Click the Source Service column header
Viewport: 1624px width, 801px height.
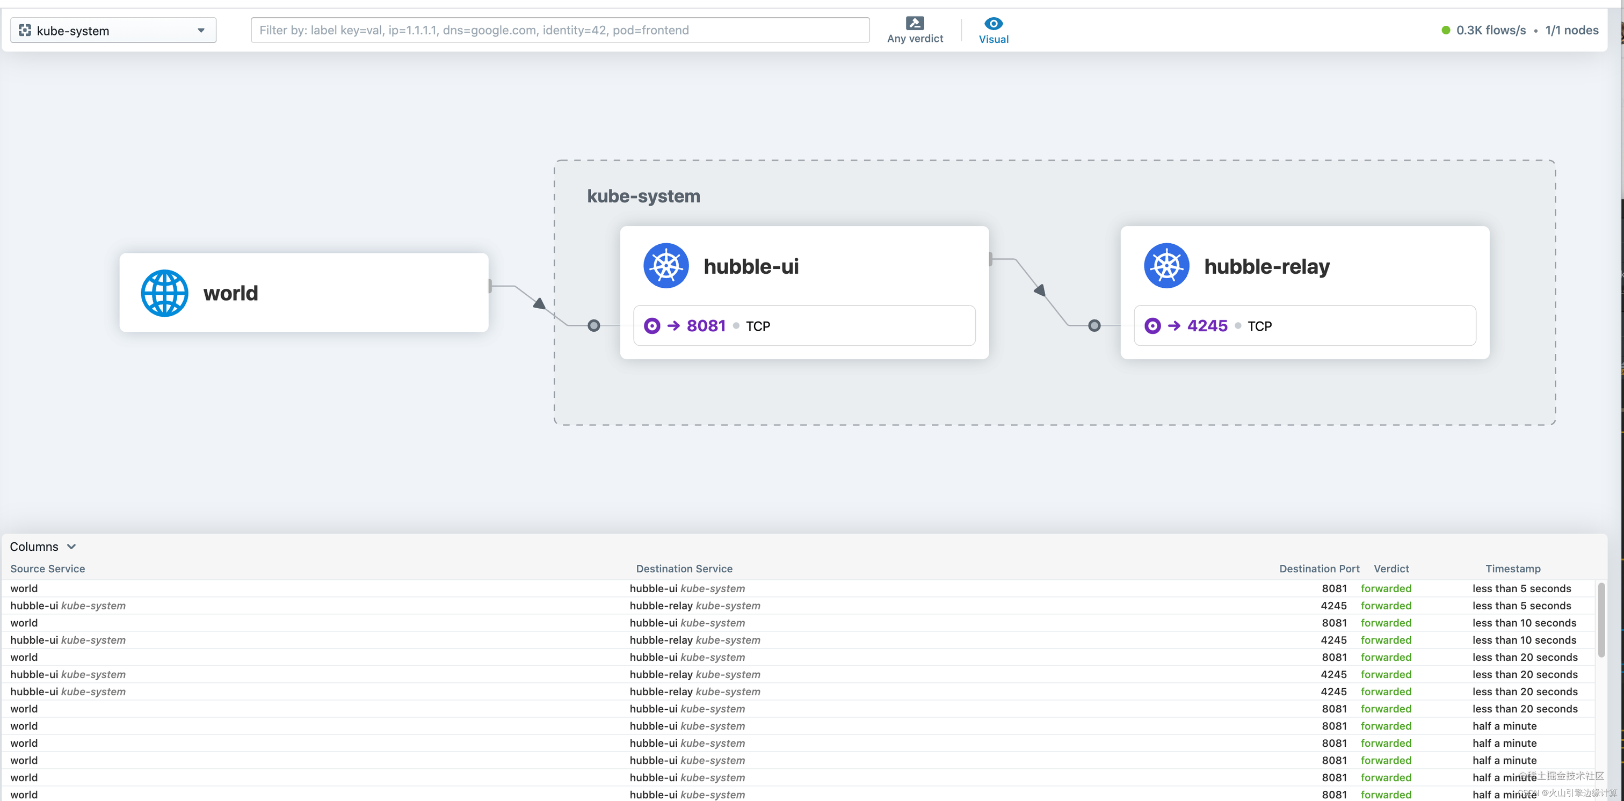click(47, 569)
